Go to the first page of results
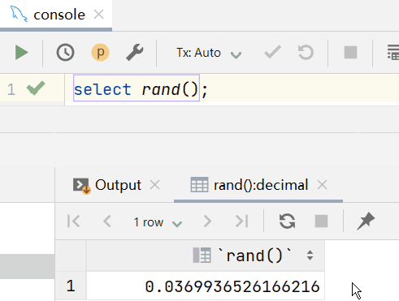Screen dimensions: 399x301 click(73, 221)
